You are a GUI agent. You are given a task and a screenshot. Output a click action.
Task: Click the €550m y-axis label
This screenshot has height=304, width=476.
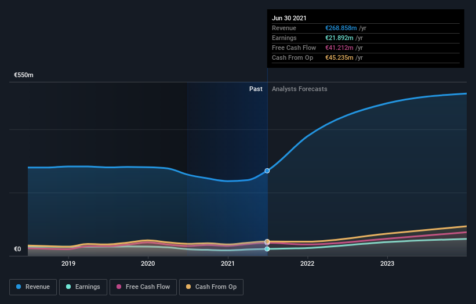[24, 75]
